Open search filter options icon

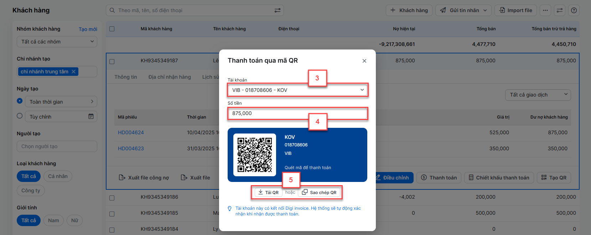[278, 10]
